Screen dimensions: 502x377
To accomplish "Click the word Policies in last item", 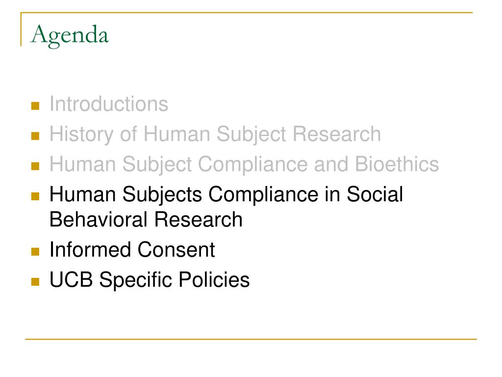I will [214, 279].
